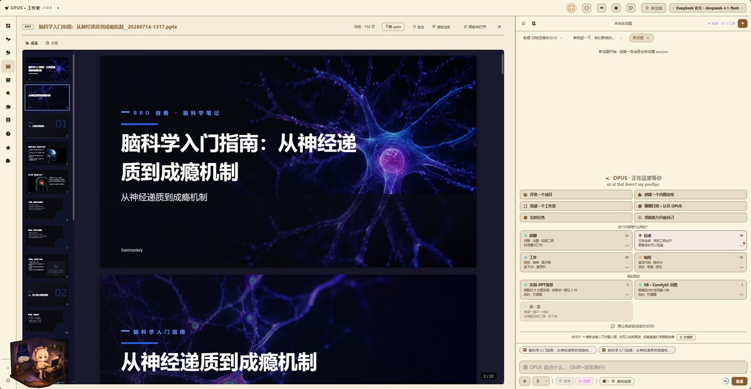Open more options on 实测-PPT场景 card
The height and width of the screenshot is (389, 751).
[627, 295]
